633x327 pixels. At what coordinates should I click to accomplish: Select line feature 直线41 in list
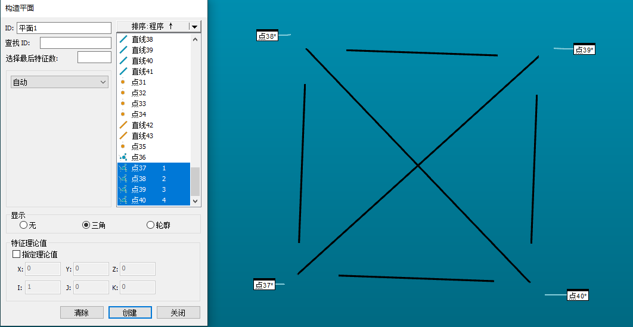(x=142, y=71)
